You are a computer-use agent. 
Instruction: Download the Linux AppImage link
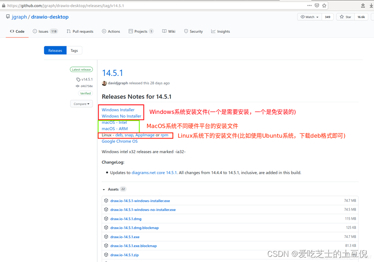coord(145,135)
